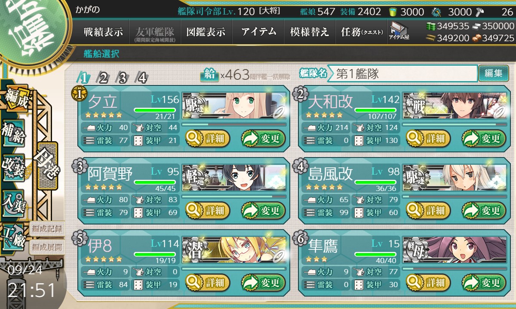The image size is (516, 309).
Task: Switch to fleet tab 3
Action: tap(123, 78)
